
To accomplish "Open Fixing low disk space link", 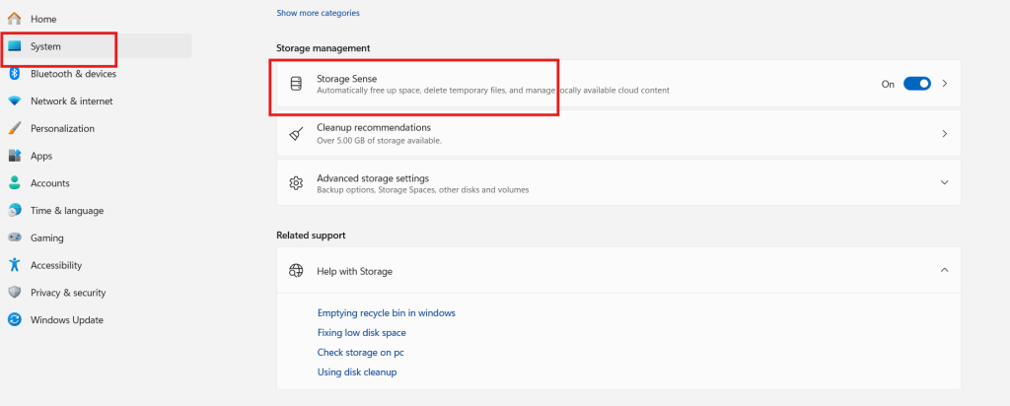I will 361,333.
